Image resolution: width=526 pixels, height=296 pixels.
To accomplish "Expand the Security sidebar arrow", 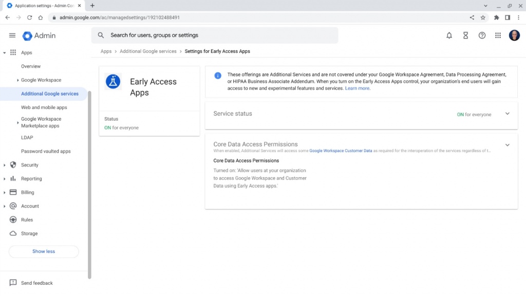I will 4,165.
